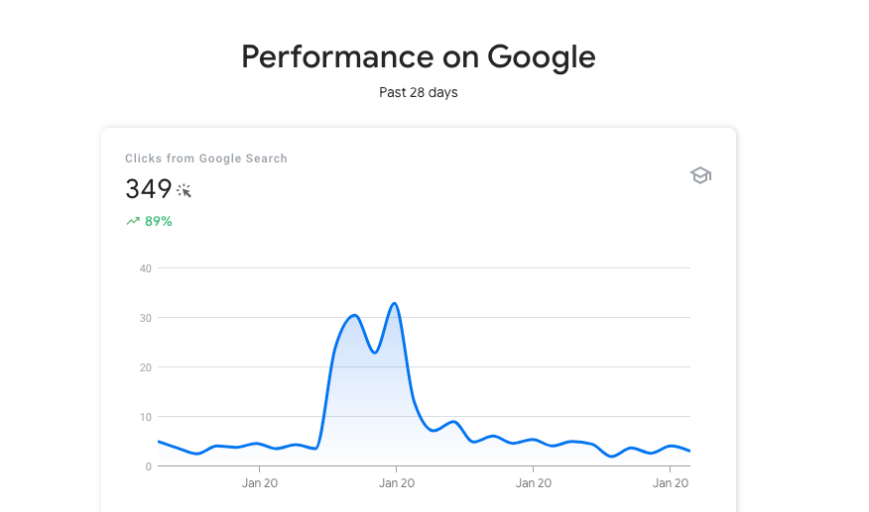869x512 pixels.
Task: Click the 30 label on y-axis
Action: 146,318
